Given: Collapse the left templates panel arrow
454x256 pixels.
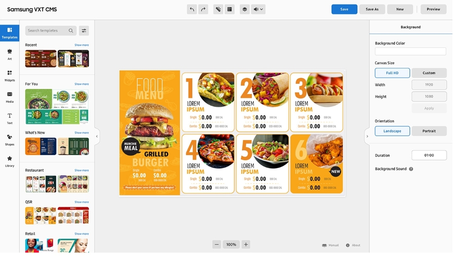Looking at the screenshot, I should [97, 136].
